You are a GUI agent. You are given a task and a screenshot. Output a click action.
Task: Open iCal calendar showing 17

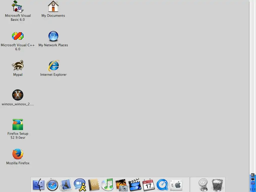[x=148, y=185]
